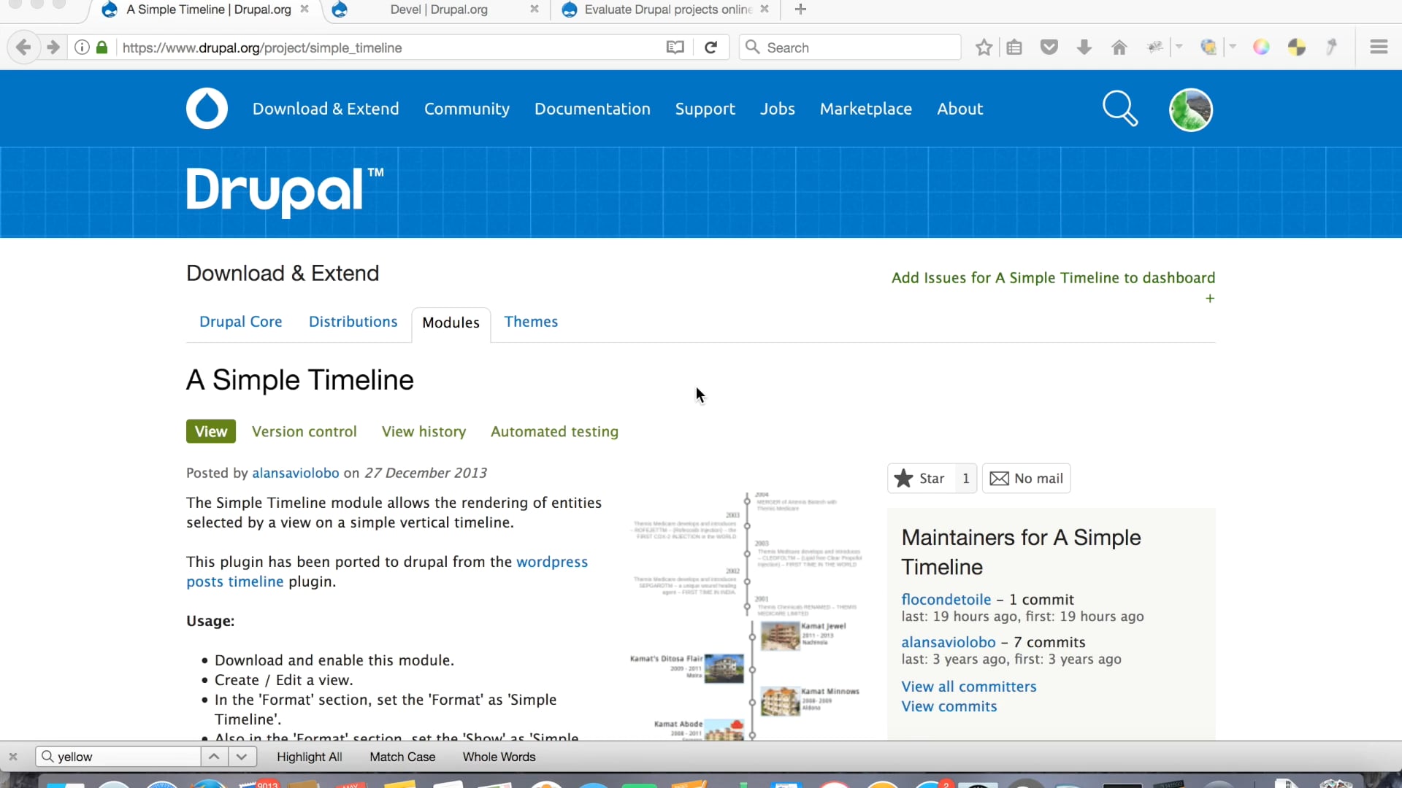Toggle Highlight All in the find bar
Image resolution: width=1402 pixels, height=788 pixels.
pyautogui.click(x=309, y=757)
